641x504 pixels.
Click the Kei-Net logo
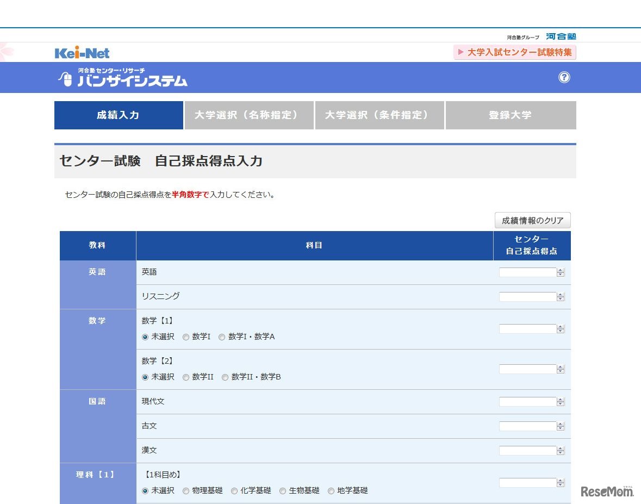click(82, 53)
